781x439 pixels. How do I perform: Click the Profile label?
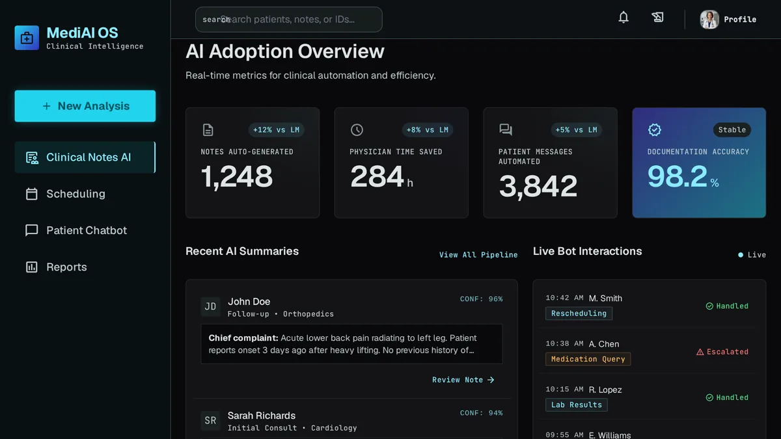click(x=740, y=20)
